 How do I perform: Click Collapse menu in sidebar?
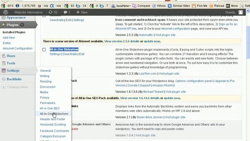click(x=17, y=87)
